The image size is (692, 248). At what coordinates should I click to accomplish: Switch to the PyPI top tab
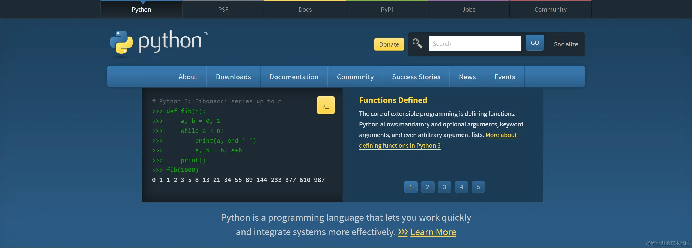click(387, 10)
